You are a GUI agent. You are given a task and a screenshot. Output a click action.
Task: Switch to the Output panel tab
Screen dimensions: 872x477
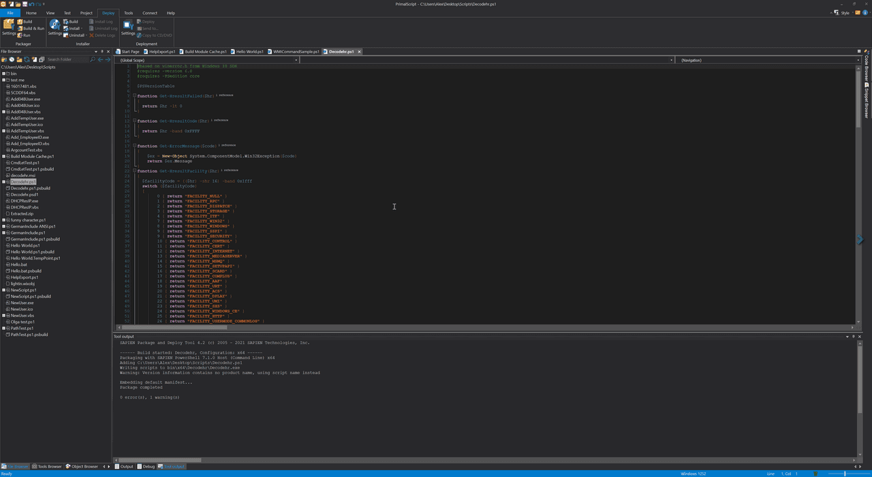(125, 467)
